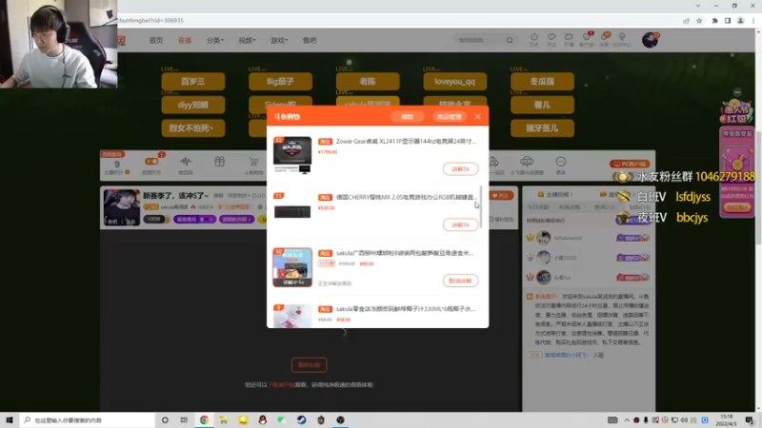The height and width of the screenshot is (428, 762).
Task: Open the CHERRY keyboard product thumbnail
Action: tap(292, 210)
